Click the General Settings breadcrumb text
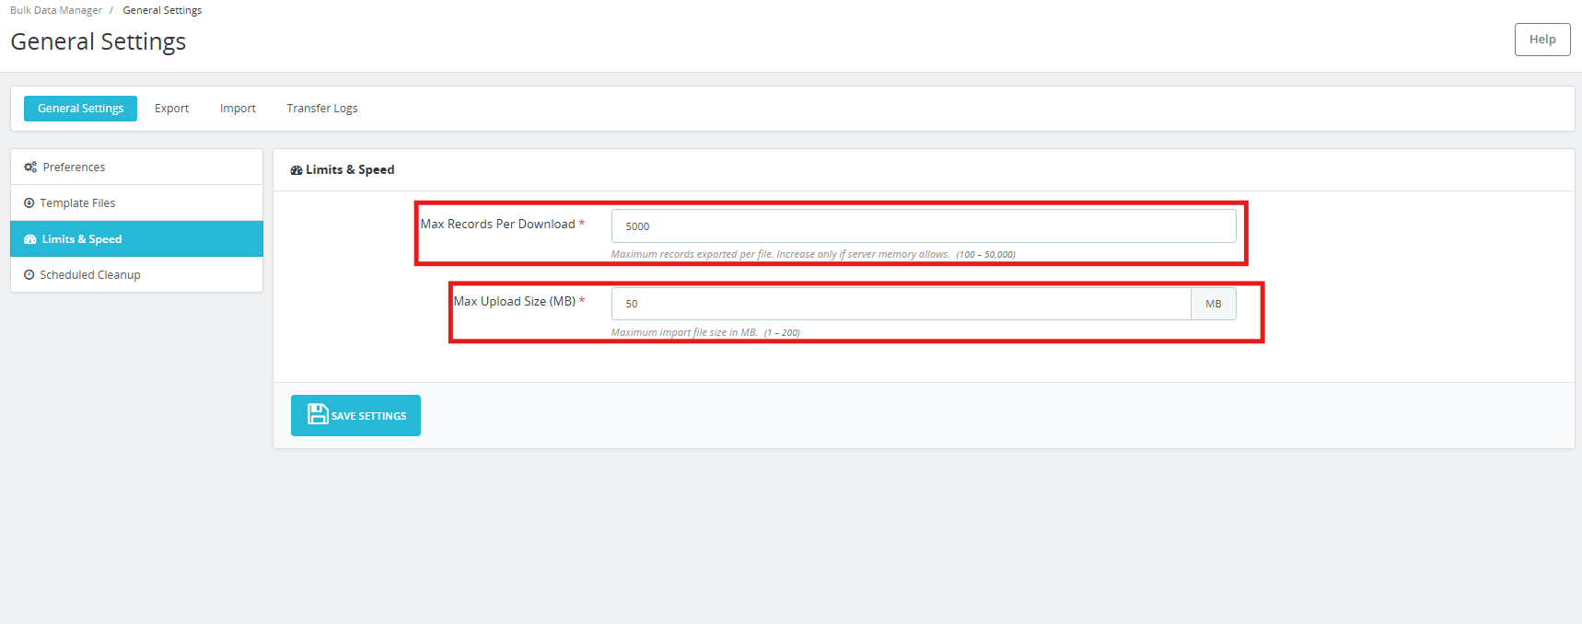The width and height of the screenshot is (1582, 624). [162, 10]
